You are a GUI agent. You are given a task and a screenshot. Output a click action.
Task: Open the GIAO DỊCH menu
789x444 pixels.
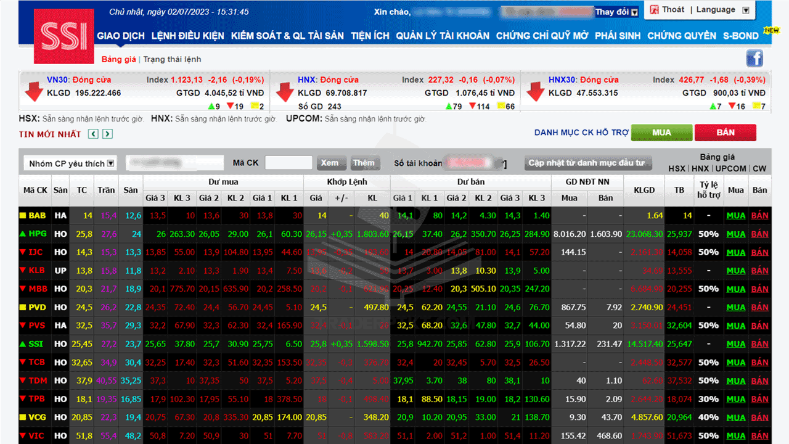(121, 36)
